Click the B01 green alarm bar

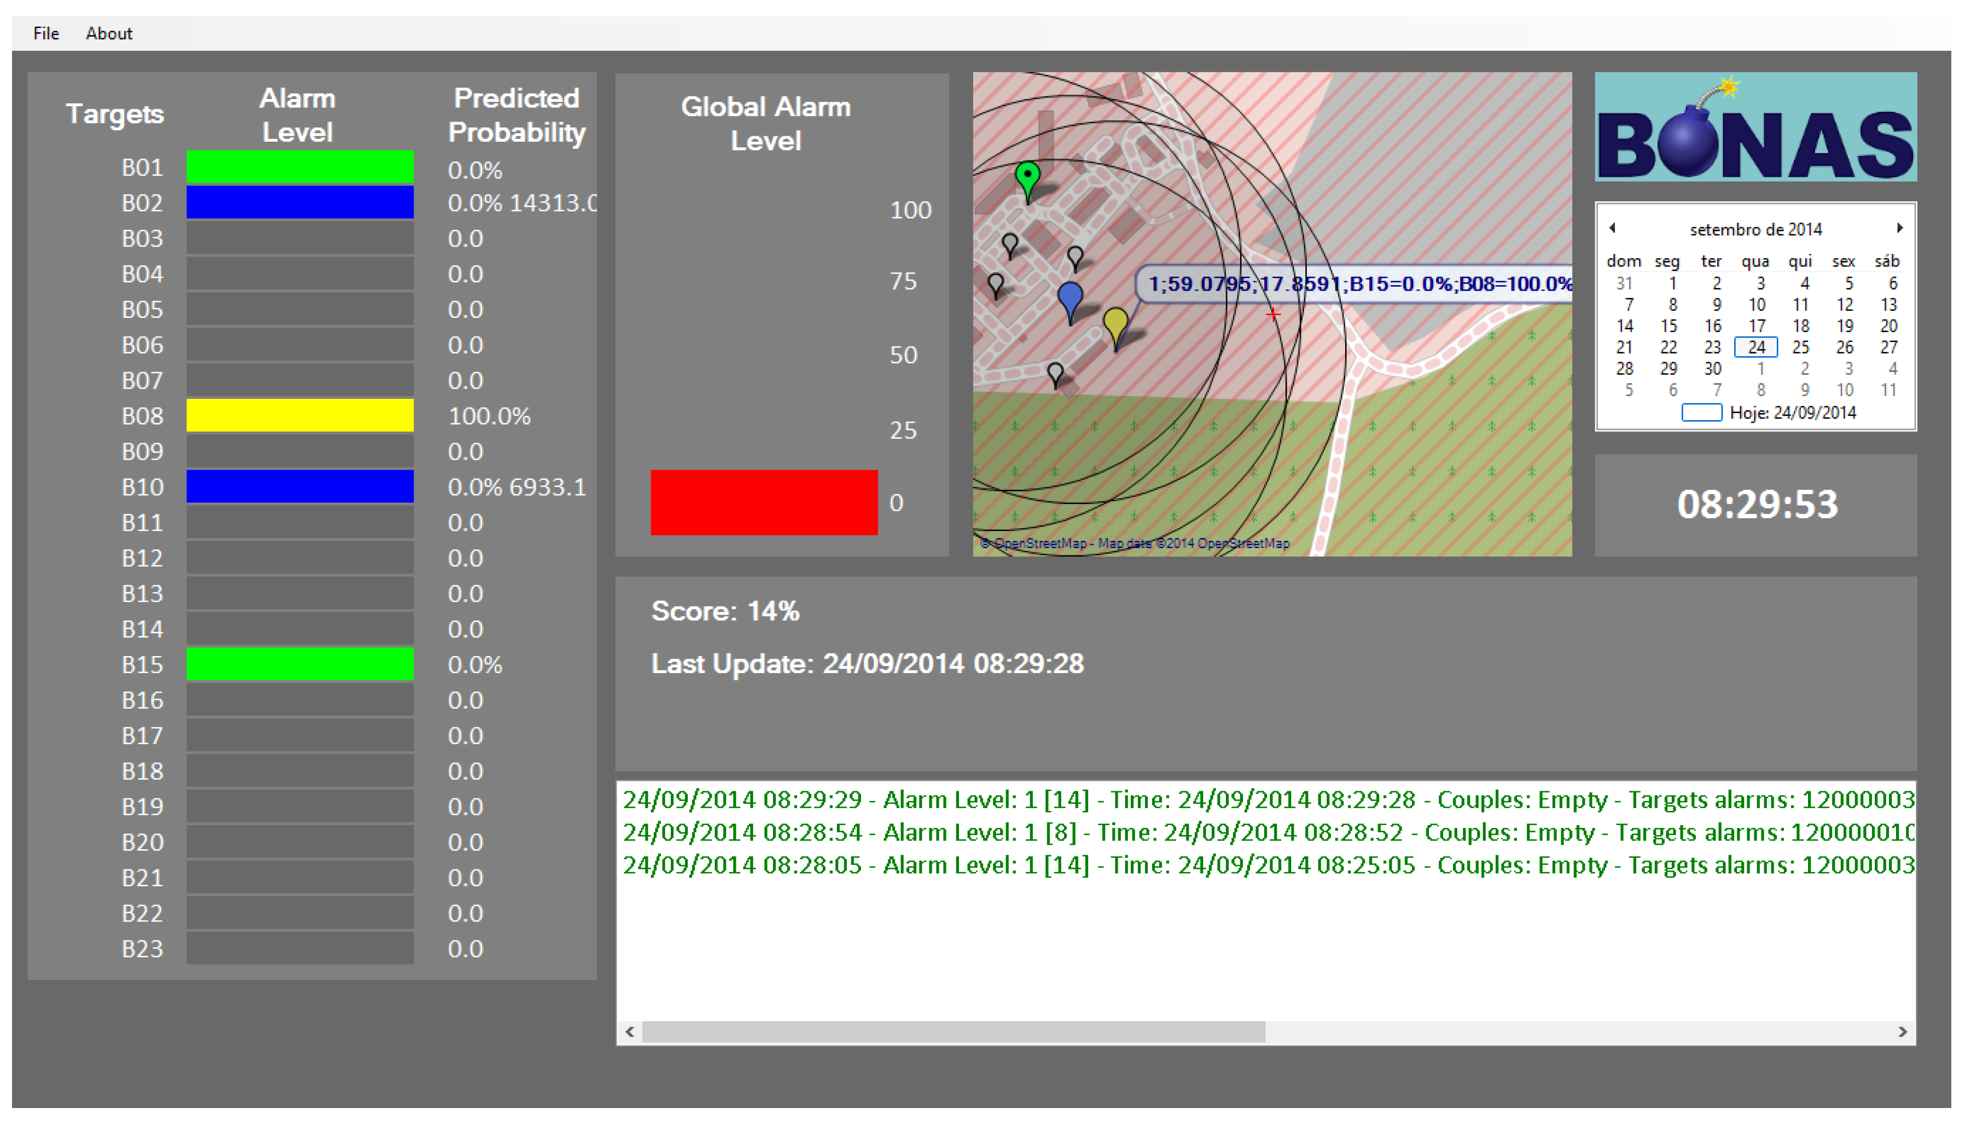(x=300, y=167)
